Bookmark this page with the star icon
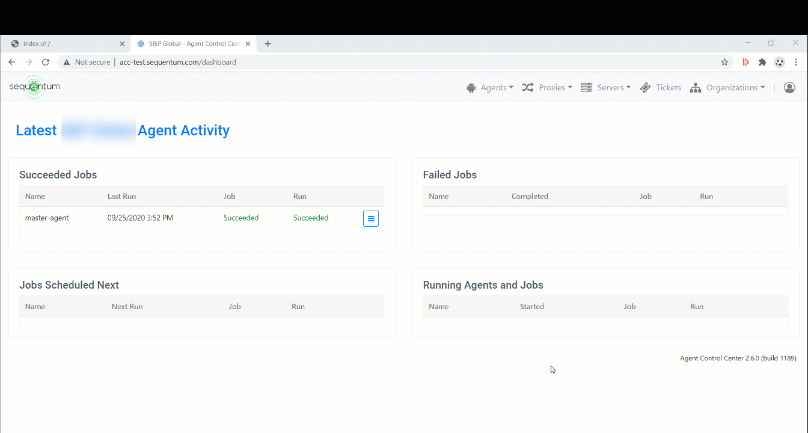This screenshot has width=808, height=433. (724, 62)
